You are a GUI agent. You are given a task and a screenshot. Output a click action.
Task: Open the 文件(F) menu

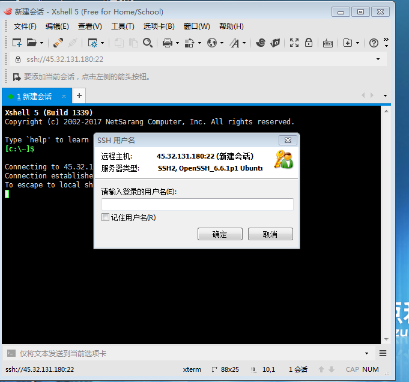(x=25, y=26)
